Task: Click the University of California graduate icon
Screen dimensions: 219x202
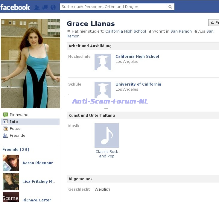Action: click(103, 89)
